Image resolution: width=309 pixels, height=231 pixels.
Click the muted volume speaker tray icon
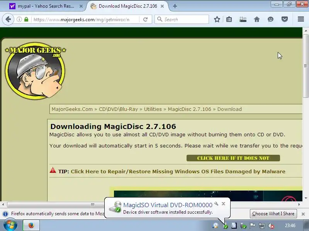[271, 226]
